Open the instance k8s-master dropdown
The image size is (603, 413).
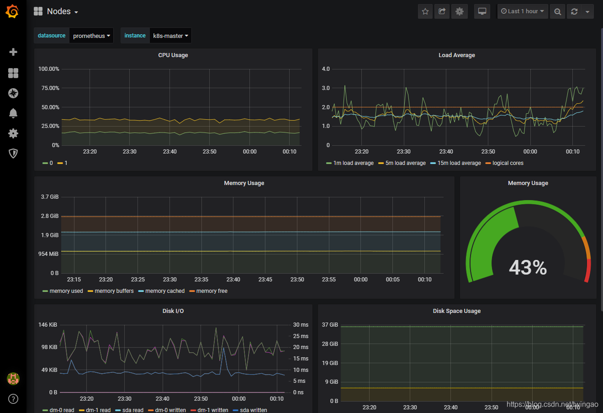pos(170,36)
